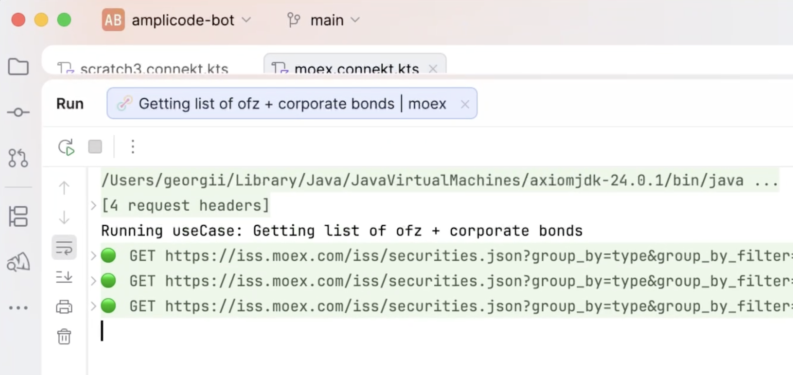This screenshot has height=375, width=793.
Task: Open the Project folder tool window
Action: pos(18,67)
